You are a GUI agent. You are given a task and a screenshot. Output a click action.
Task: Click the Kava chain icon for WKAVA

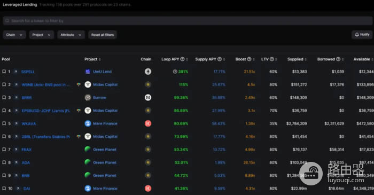[148, 123]
